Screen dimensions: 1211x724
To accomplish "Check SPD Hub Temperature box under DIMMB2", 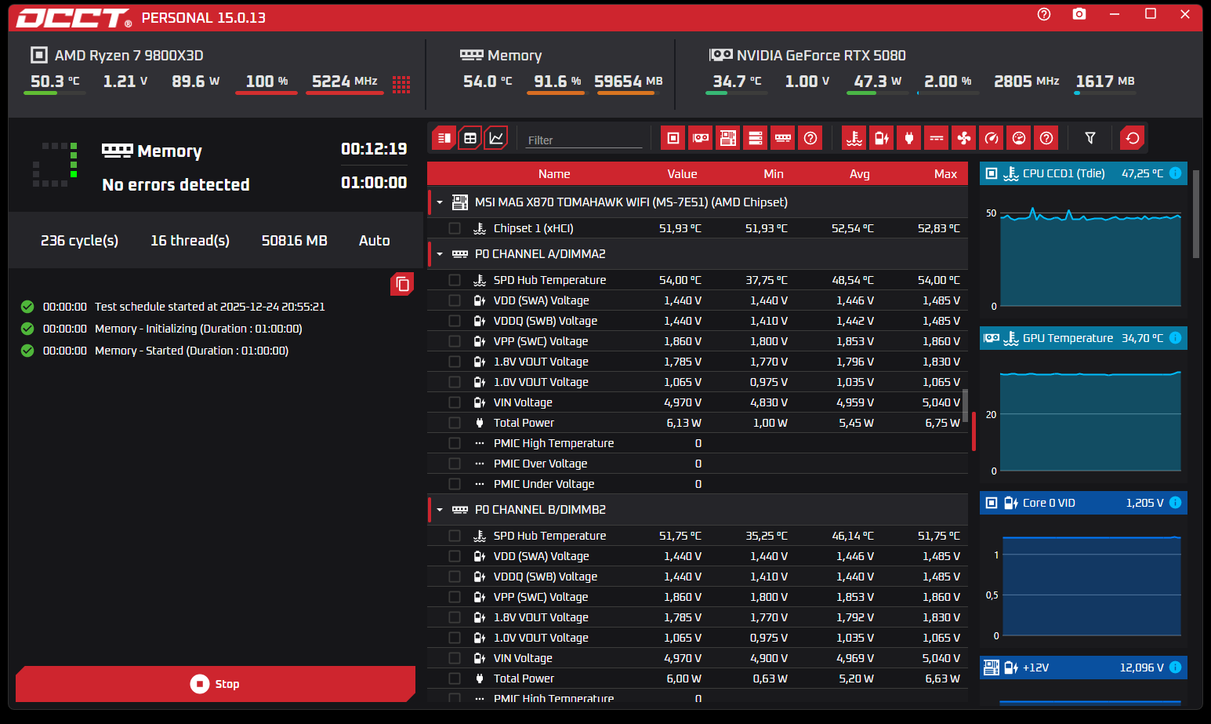I will 455,536.
